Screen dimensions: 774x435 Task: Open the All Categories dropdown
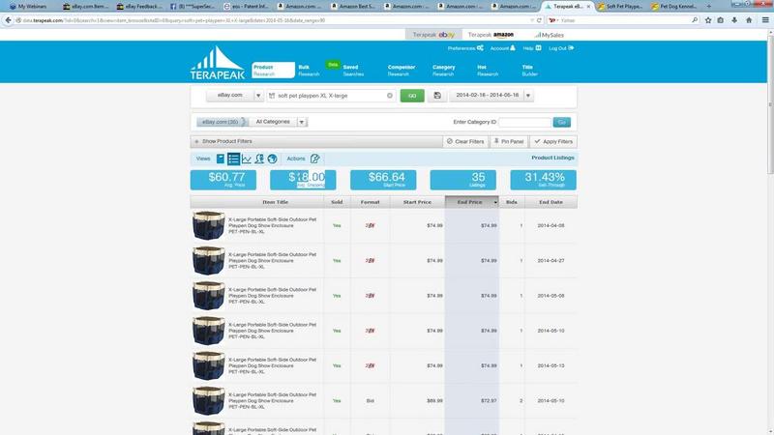coord(278,122)
